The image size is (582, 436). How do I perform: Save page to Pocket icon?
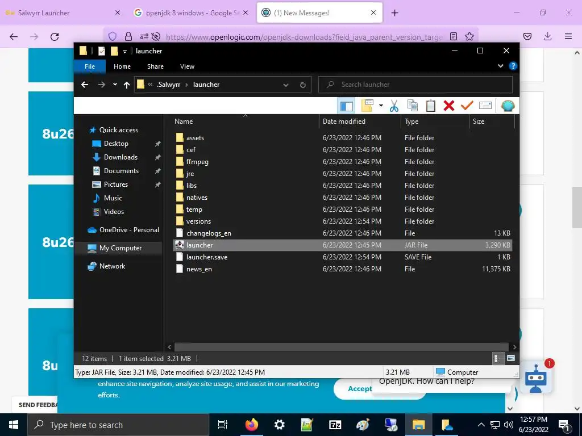click(527, 36)
